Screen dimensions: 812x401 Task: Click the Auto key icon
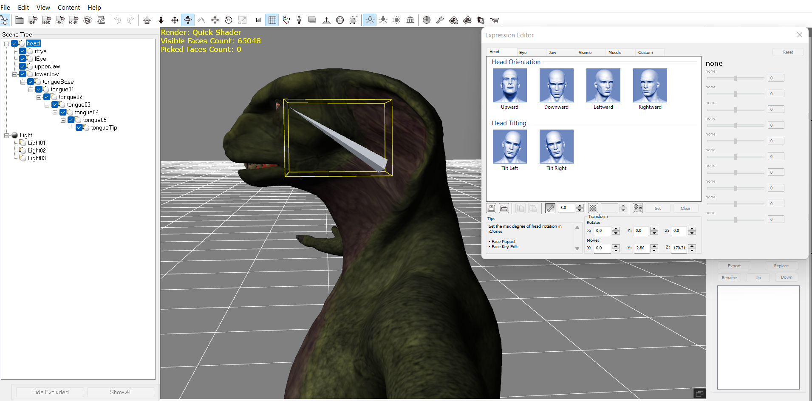tap(638, 208)
